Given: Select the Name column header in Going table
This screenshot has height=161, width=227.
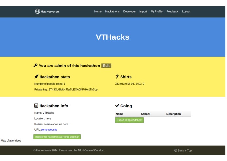Looking at the screenshot, I should point(119,114).
